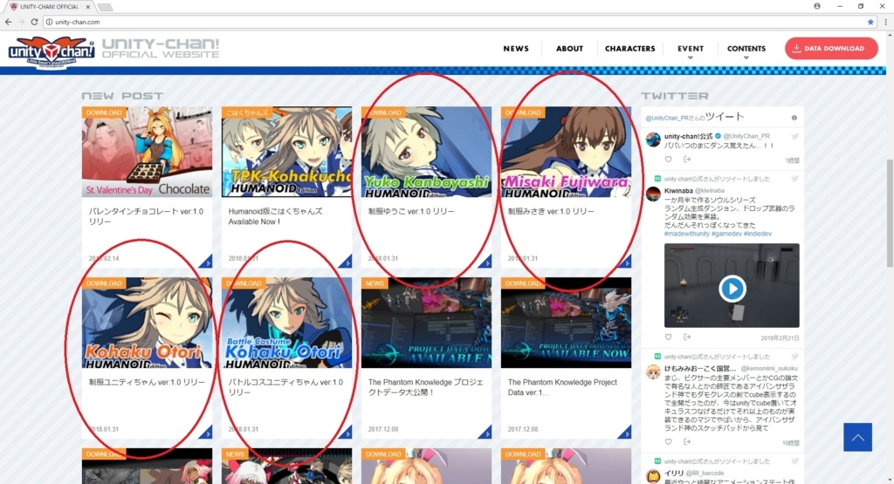The image size is (894, 484).
Task: Click the Twitter widget info icon
Action: pyautogui.click(x=794, y=118)
